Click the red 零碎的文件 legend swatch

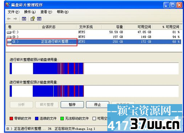coord(11,119)
